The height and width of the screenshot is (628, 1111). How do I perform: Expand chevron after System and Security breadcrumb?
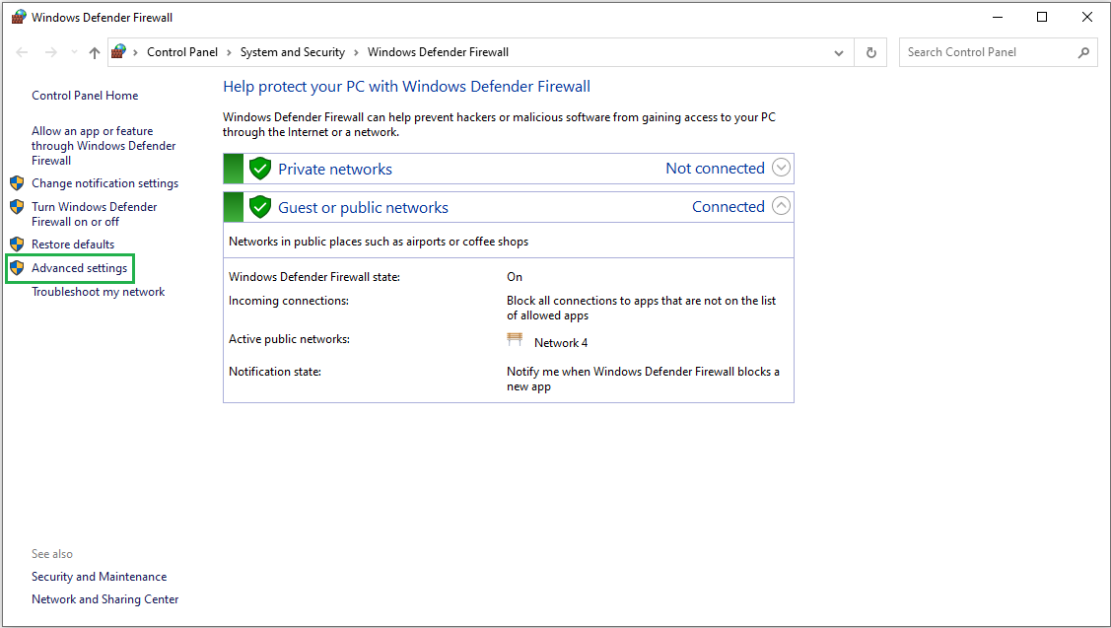point(356,52)
